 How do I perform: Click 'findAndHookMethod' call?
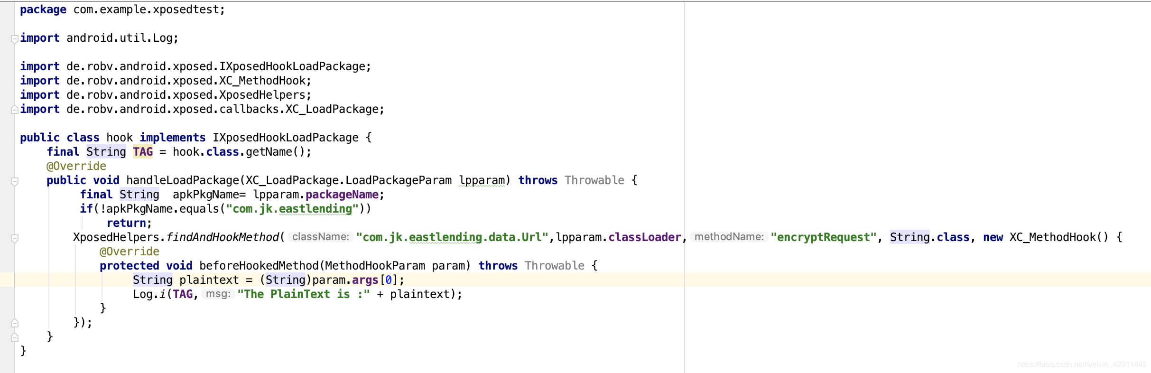point(223,237)
